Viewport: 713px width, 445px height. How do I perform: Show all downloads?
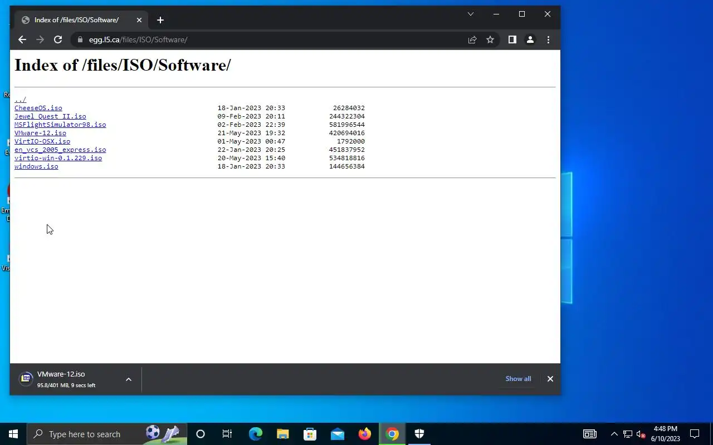(518, 379)
